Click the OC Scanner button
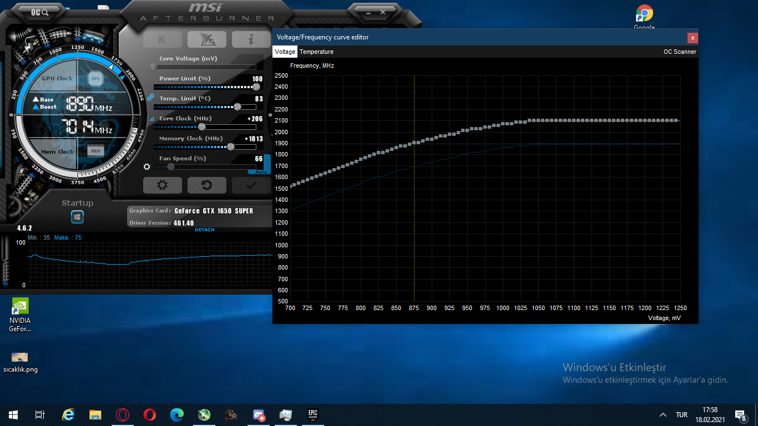Screen dimensions: 758x426 (680, 52)
